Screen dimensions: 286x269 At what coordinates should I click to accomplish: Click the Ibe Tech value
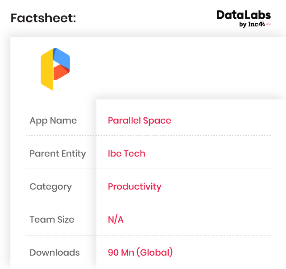[x=126, y=153]
